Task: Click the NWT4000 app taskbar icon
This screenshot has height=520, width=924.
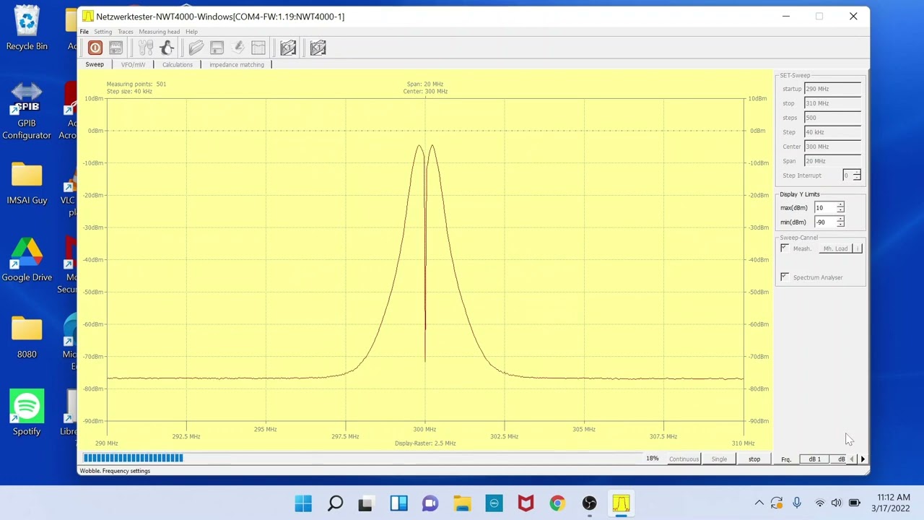Action: [621, 503]
